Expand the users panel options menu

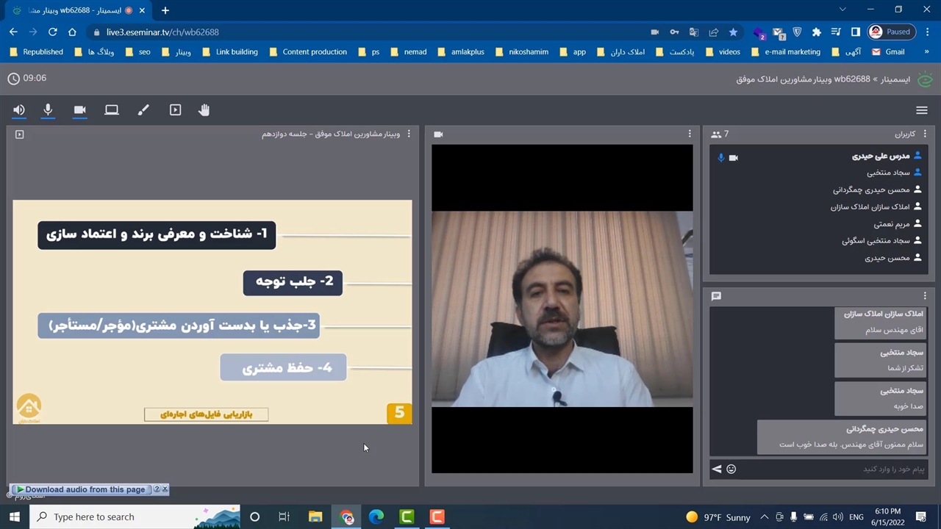(925, 134)
